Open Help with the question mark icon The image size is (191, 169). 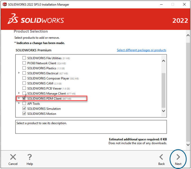coord(30,157)
